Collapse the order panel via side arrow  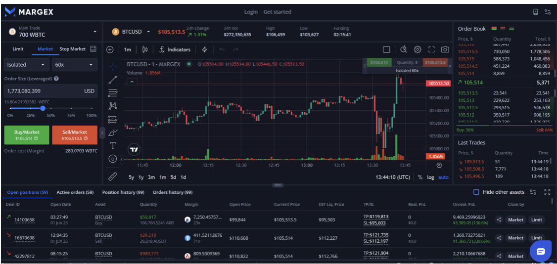click(x=102, y=132)
